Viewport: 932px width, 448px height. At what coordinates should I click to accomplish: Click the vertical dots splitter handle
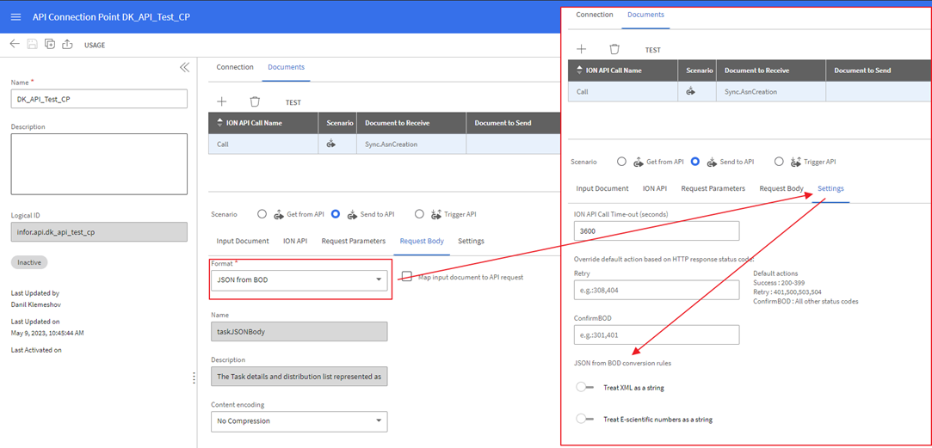[x=194, y=378]
